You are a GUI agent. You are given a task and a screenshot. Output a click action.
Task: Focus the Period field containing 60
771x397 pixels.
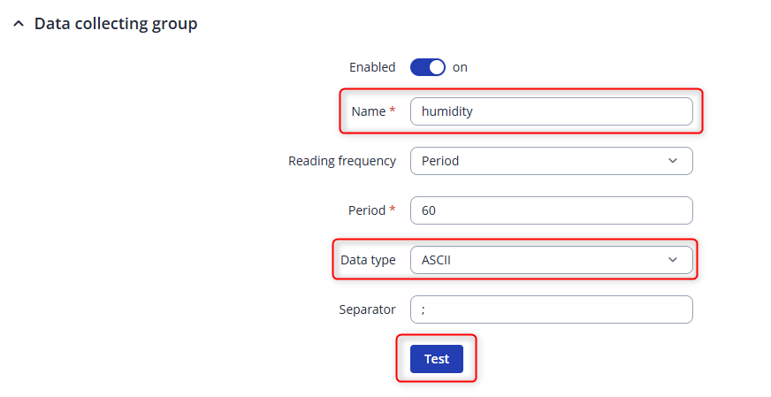(551, 210)
